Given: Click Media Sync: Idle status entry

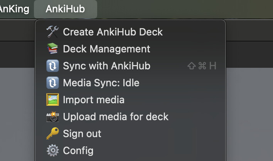Looking at the screenshot, I should (x=101, y=83).
